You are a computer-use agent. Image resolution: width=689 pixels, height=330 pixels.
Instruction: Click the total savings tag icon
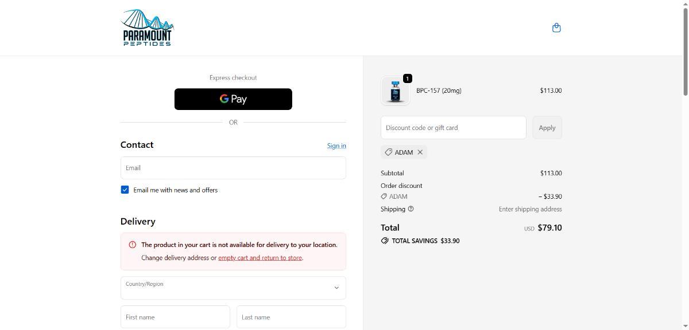point(385,241)
